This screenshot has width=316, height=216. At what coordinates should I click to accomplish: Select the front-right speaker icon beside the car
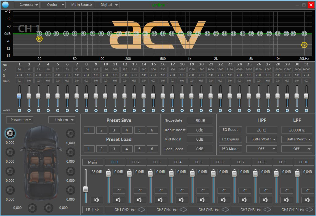[x=71, y=133]
